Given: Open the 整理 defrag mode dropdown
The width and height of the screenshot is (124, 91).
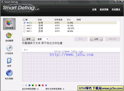Looking at the screenshot, I should tap(43, 39).
